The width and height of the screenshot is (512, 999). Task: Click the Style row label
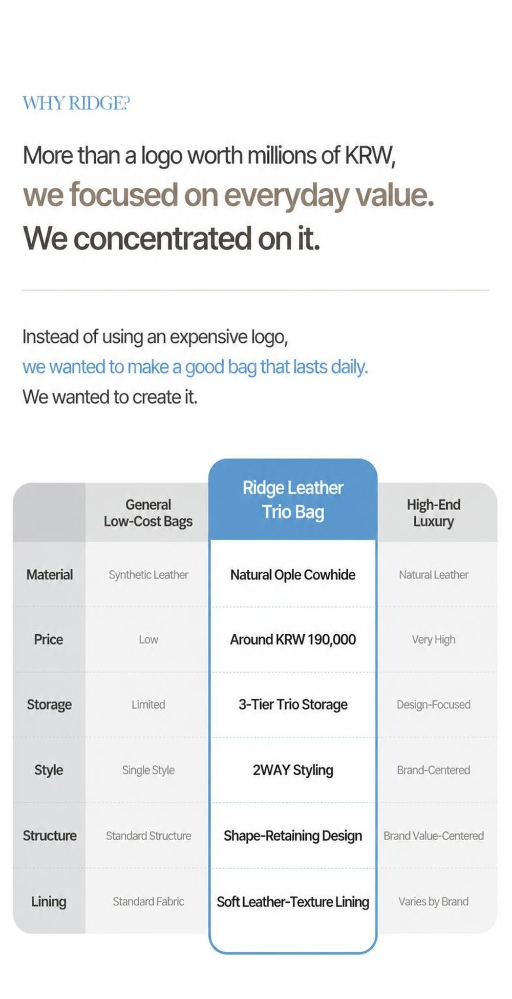tap(49, 770)
